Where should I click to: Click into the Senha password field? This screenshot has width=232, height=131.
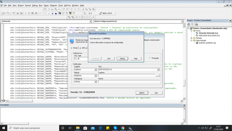129,82
